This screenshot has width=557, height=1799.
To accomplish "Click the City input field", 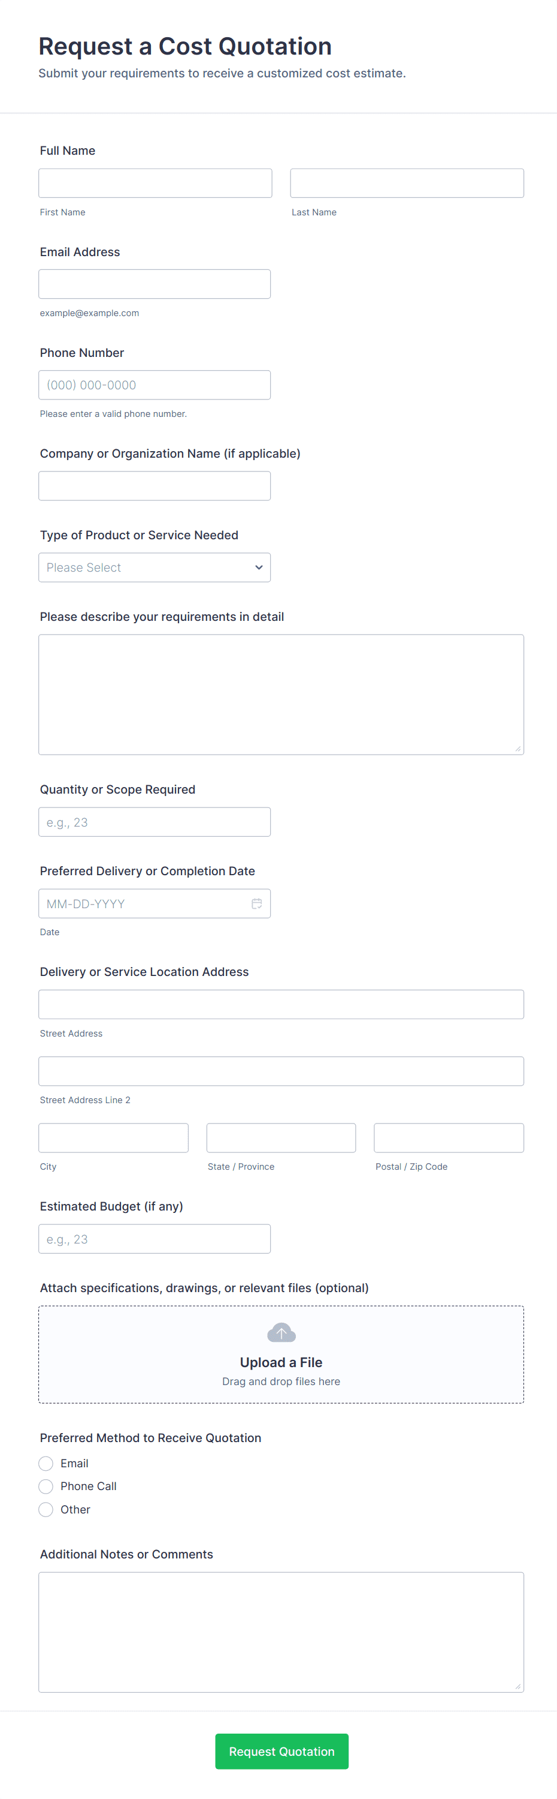I will pos(113,1137).
